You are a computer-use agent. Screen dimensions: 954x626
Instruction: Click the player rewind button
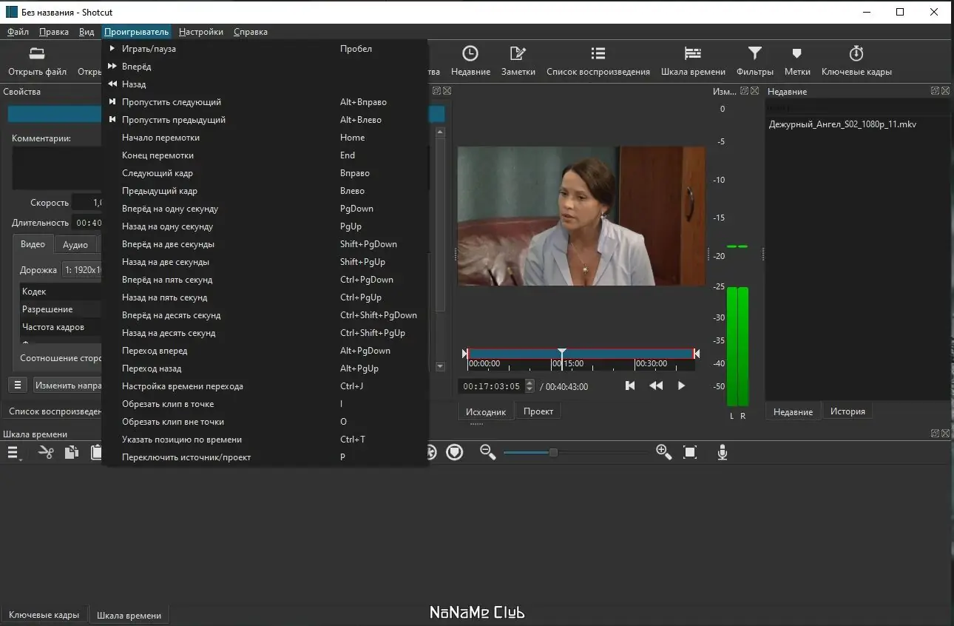click(656, 386)
